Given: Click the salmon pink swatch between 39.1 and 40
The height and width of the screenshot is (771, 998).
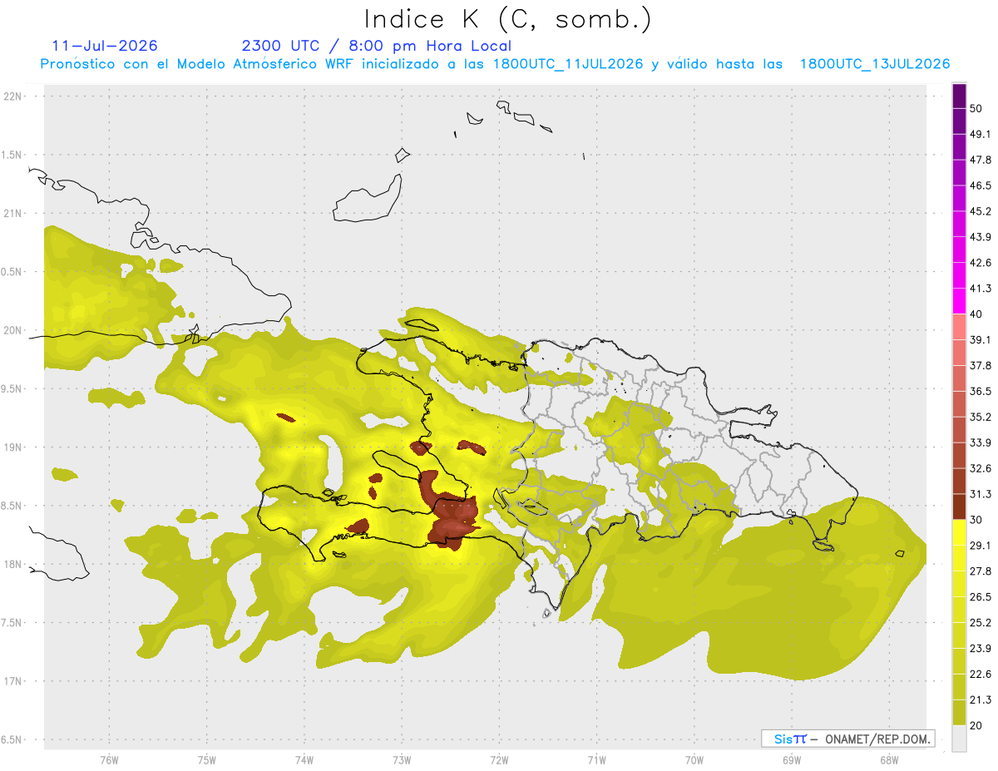Looking at the screenshot, I should tap(959, 327).
